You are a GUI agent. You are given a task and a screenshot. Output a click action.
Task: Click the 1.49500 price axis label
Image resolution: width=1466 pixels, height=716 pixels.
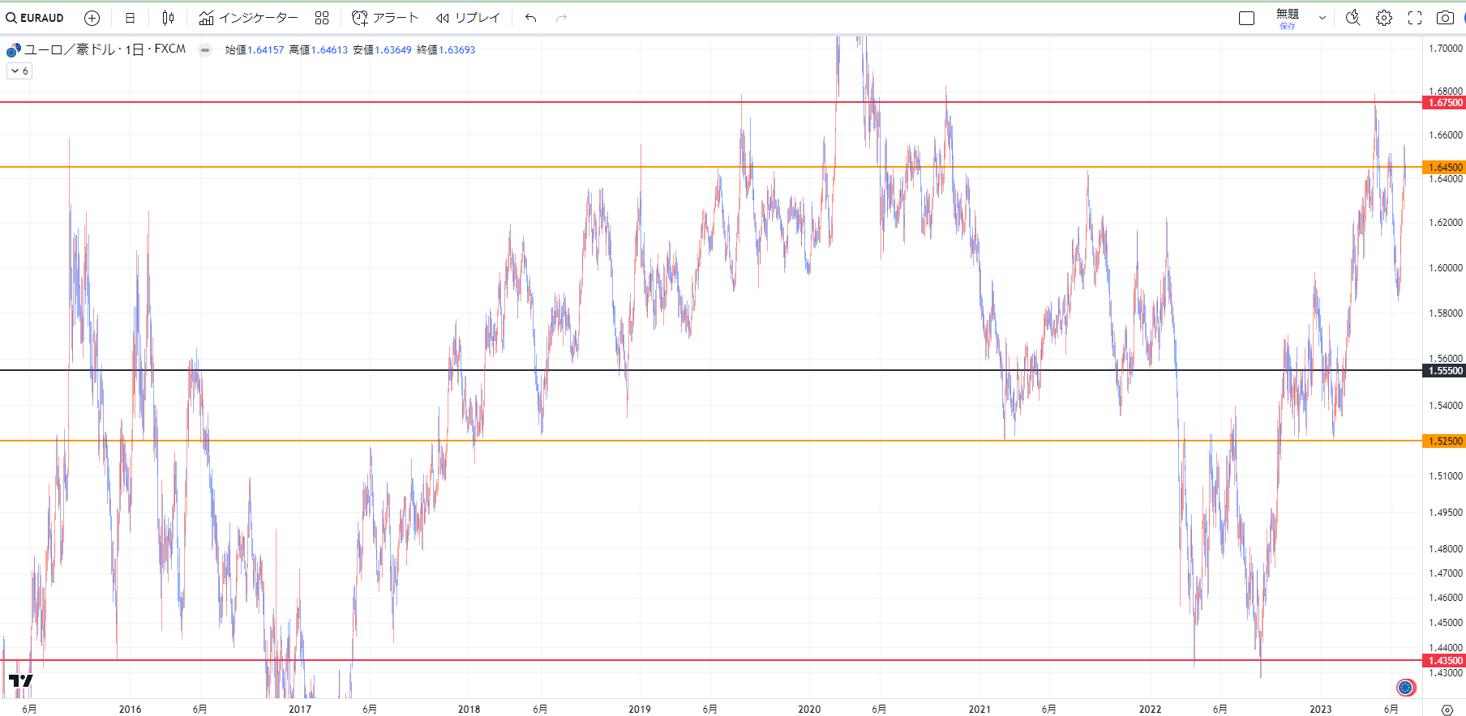point(1445,513)
